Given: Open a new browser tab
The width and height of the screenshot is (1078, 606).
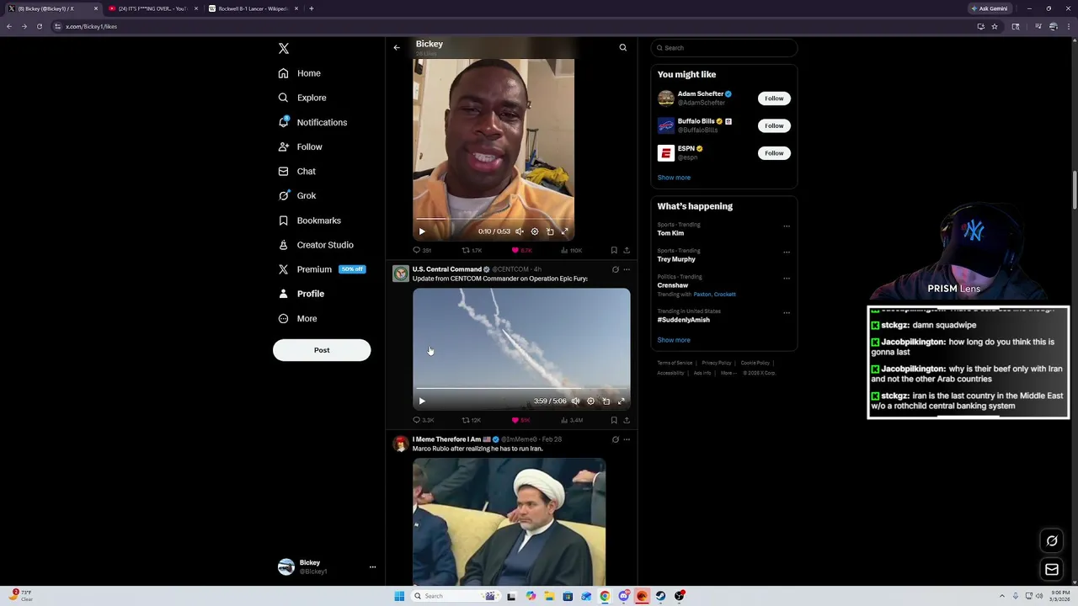Looking at the screenshot, I should pyautogui.click(x=312, y=8).
